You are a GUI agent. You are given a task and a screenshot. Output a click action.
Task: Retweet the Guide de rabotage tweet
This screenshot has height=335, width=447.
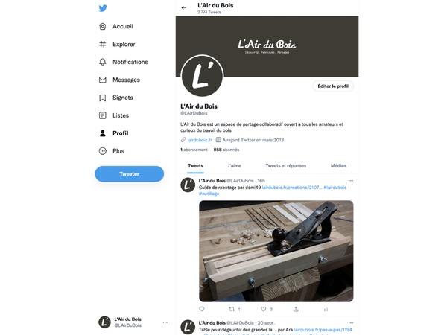tap(232, 309)
